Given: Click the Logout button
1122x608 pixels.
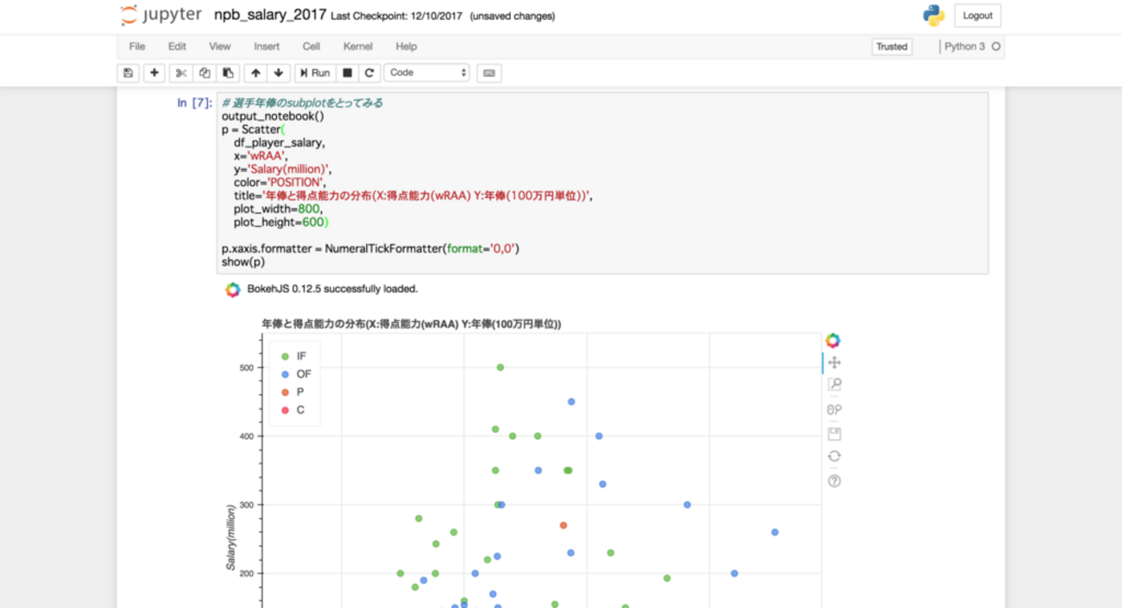Looking at the screenshot, I should pos(977,15).
